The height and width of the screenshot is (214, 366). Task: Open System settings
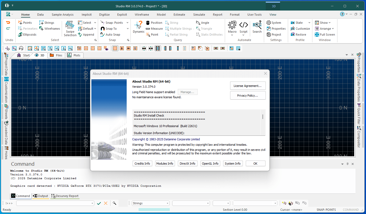pyautogui.click(x=274, y=23)
